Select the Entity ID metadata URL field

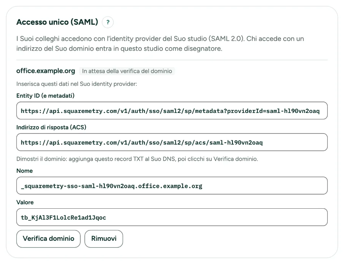(172, 111)
